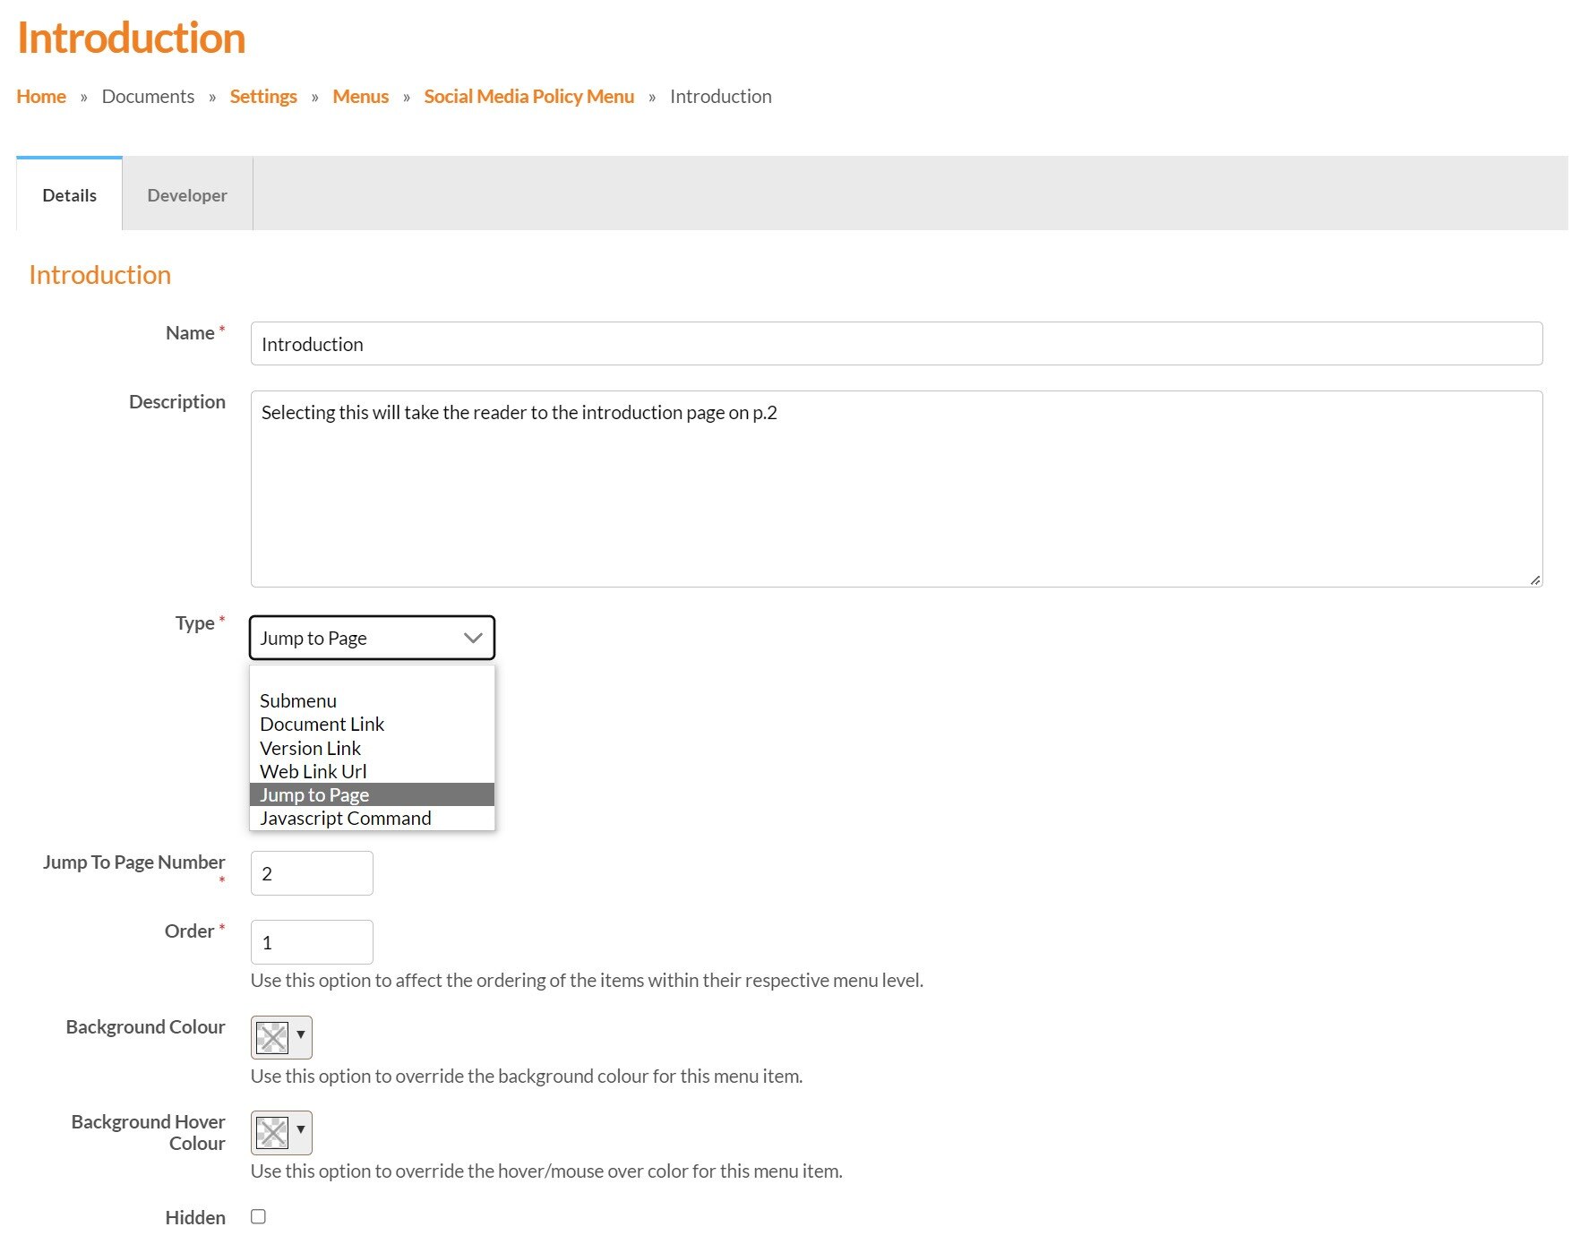
Task: Open the Background Hover Colour picker arrow
Action: click(301, 1130)
